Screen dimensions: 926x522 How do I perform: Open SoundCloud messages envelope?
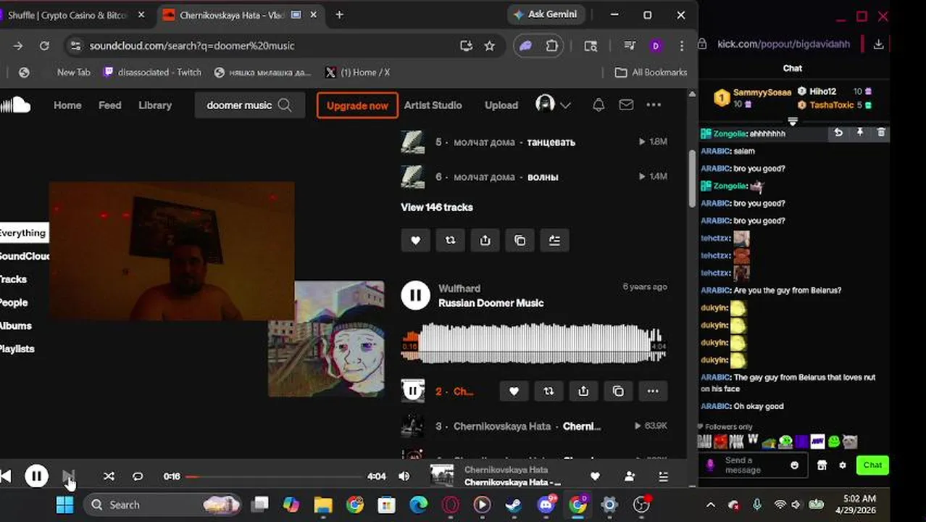627,105
